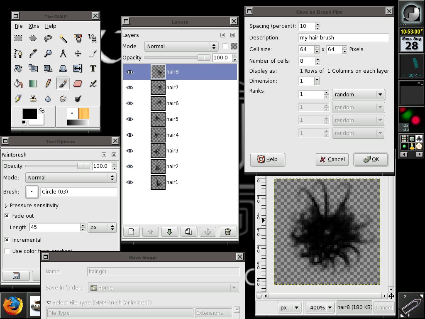The height and width of the screenshot is (319, 425).
Task: Pick the Crop knife tool
Action: click(x=93, y=54)
